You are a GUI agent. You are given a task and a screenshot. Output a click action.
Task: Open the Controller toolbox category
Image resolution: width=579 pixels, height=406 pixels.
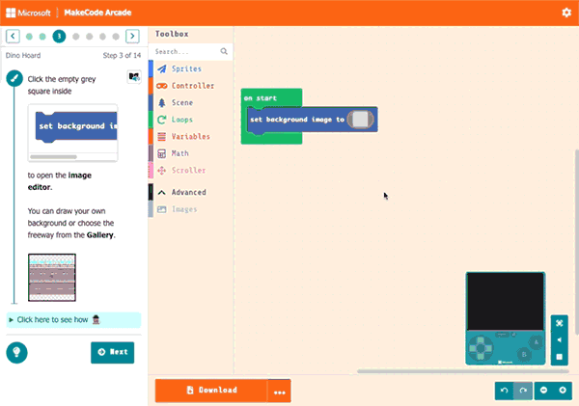click(190, 86)
